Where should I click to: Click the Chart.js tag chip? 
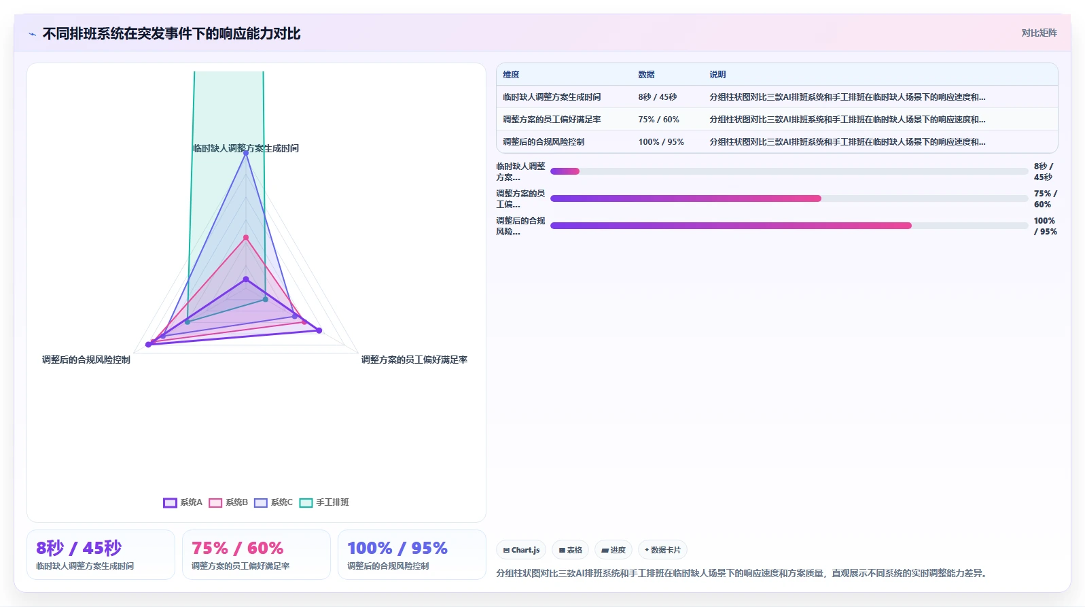click(521, 550)
